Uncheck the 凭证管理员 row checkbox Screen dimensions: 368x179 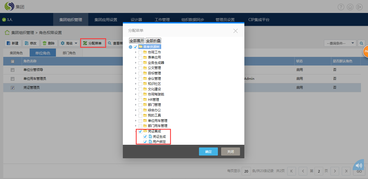(x=12, y=88)
